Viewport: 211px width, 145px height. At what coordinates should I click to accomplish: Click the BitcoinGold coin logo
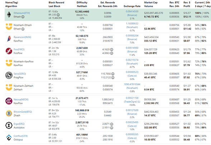click(9, 113)
